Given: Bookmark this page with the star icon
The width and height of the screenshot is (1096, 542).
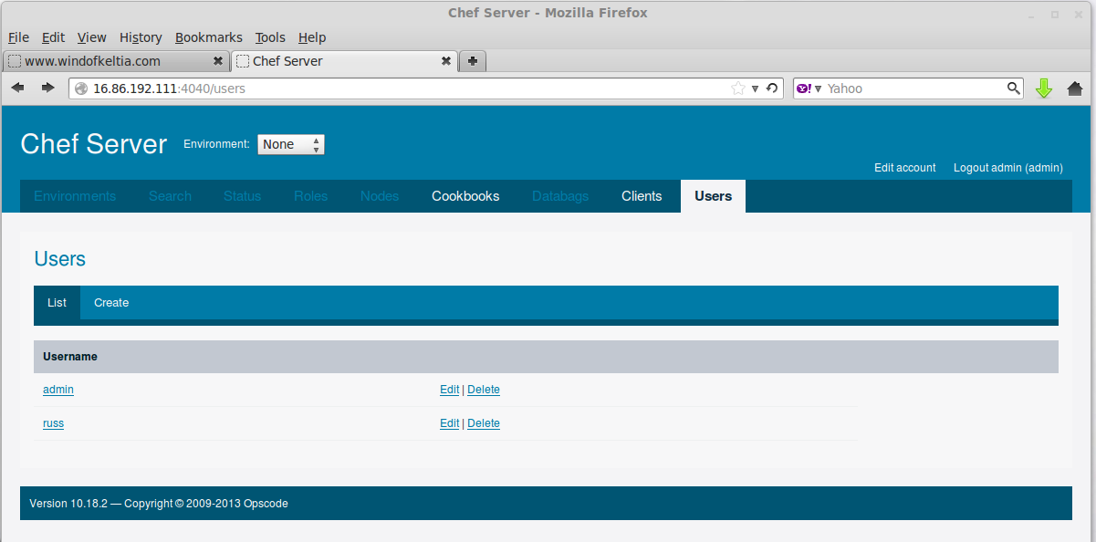Looking at the screenshot, I should tap(738, 89).
